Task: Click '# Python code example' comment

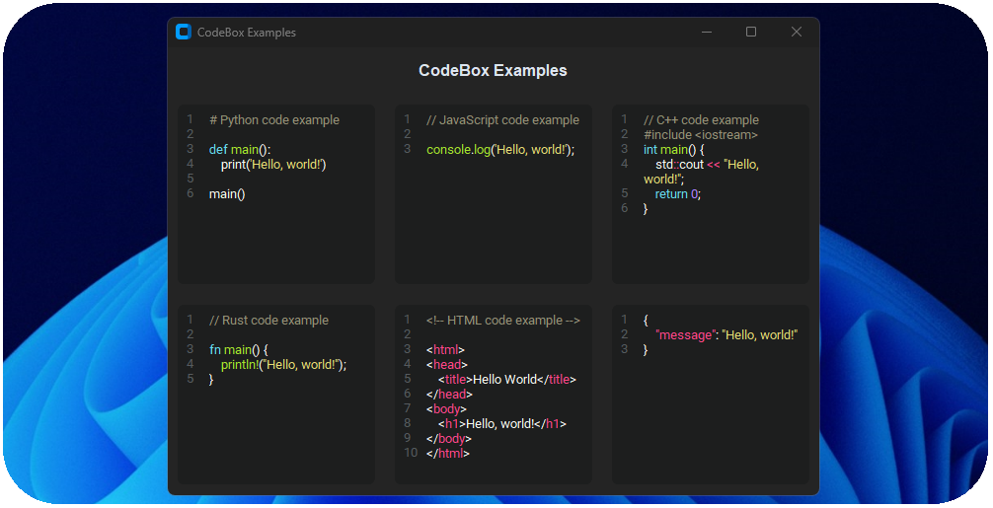Action: [274, 120]
